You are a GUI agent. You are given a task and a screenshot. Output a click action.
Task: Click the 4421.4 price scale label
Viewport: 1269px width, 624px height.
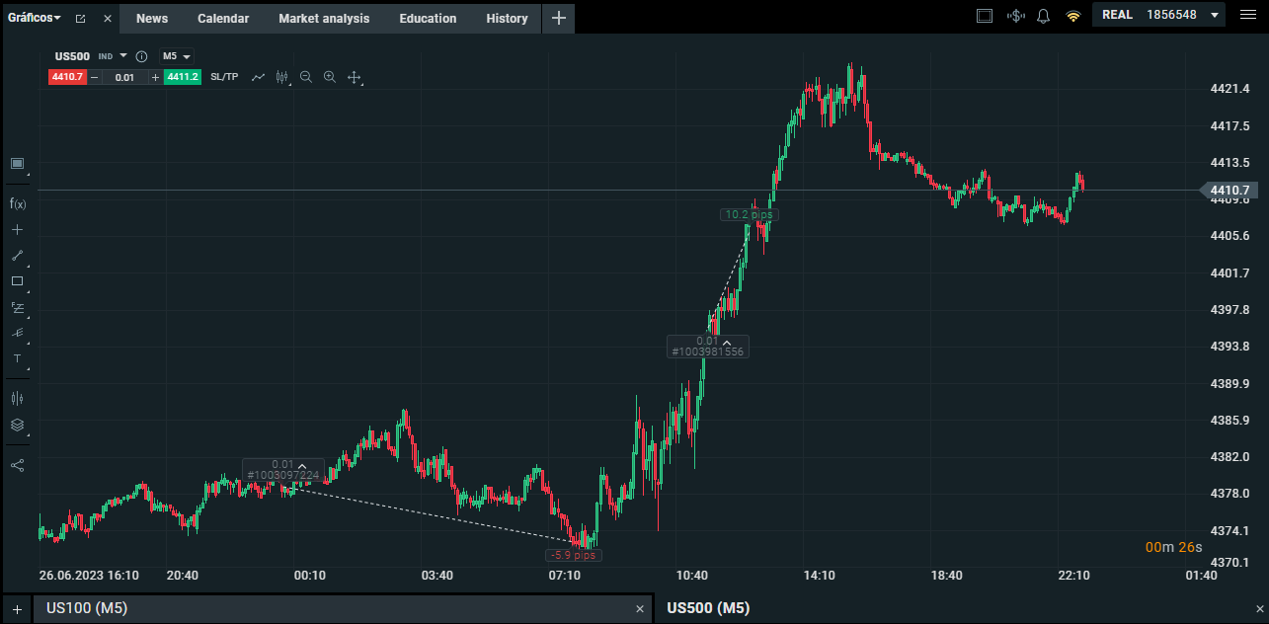click(x=1229, y=89)
